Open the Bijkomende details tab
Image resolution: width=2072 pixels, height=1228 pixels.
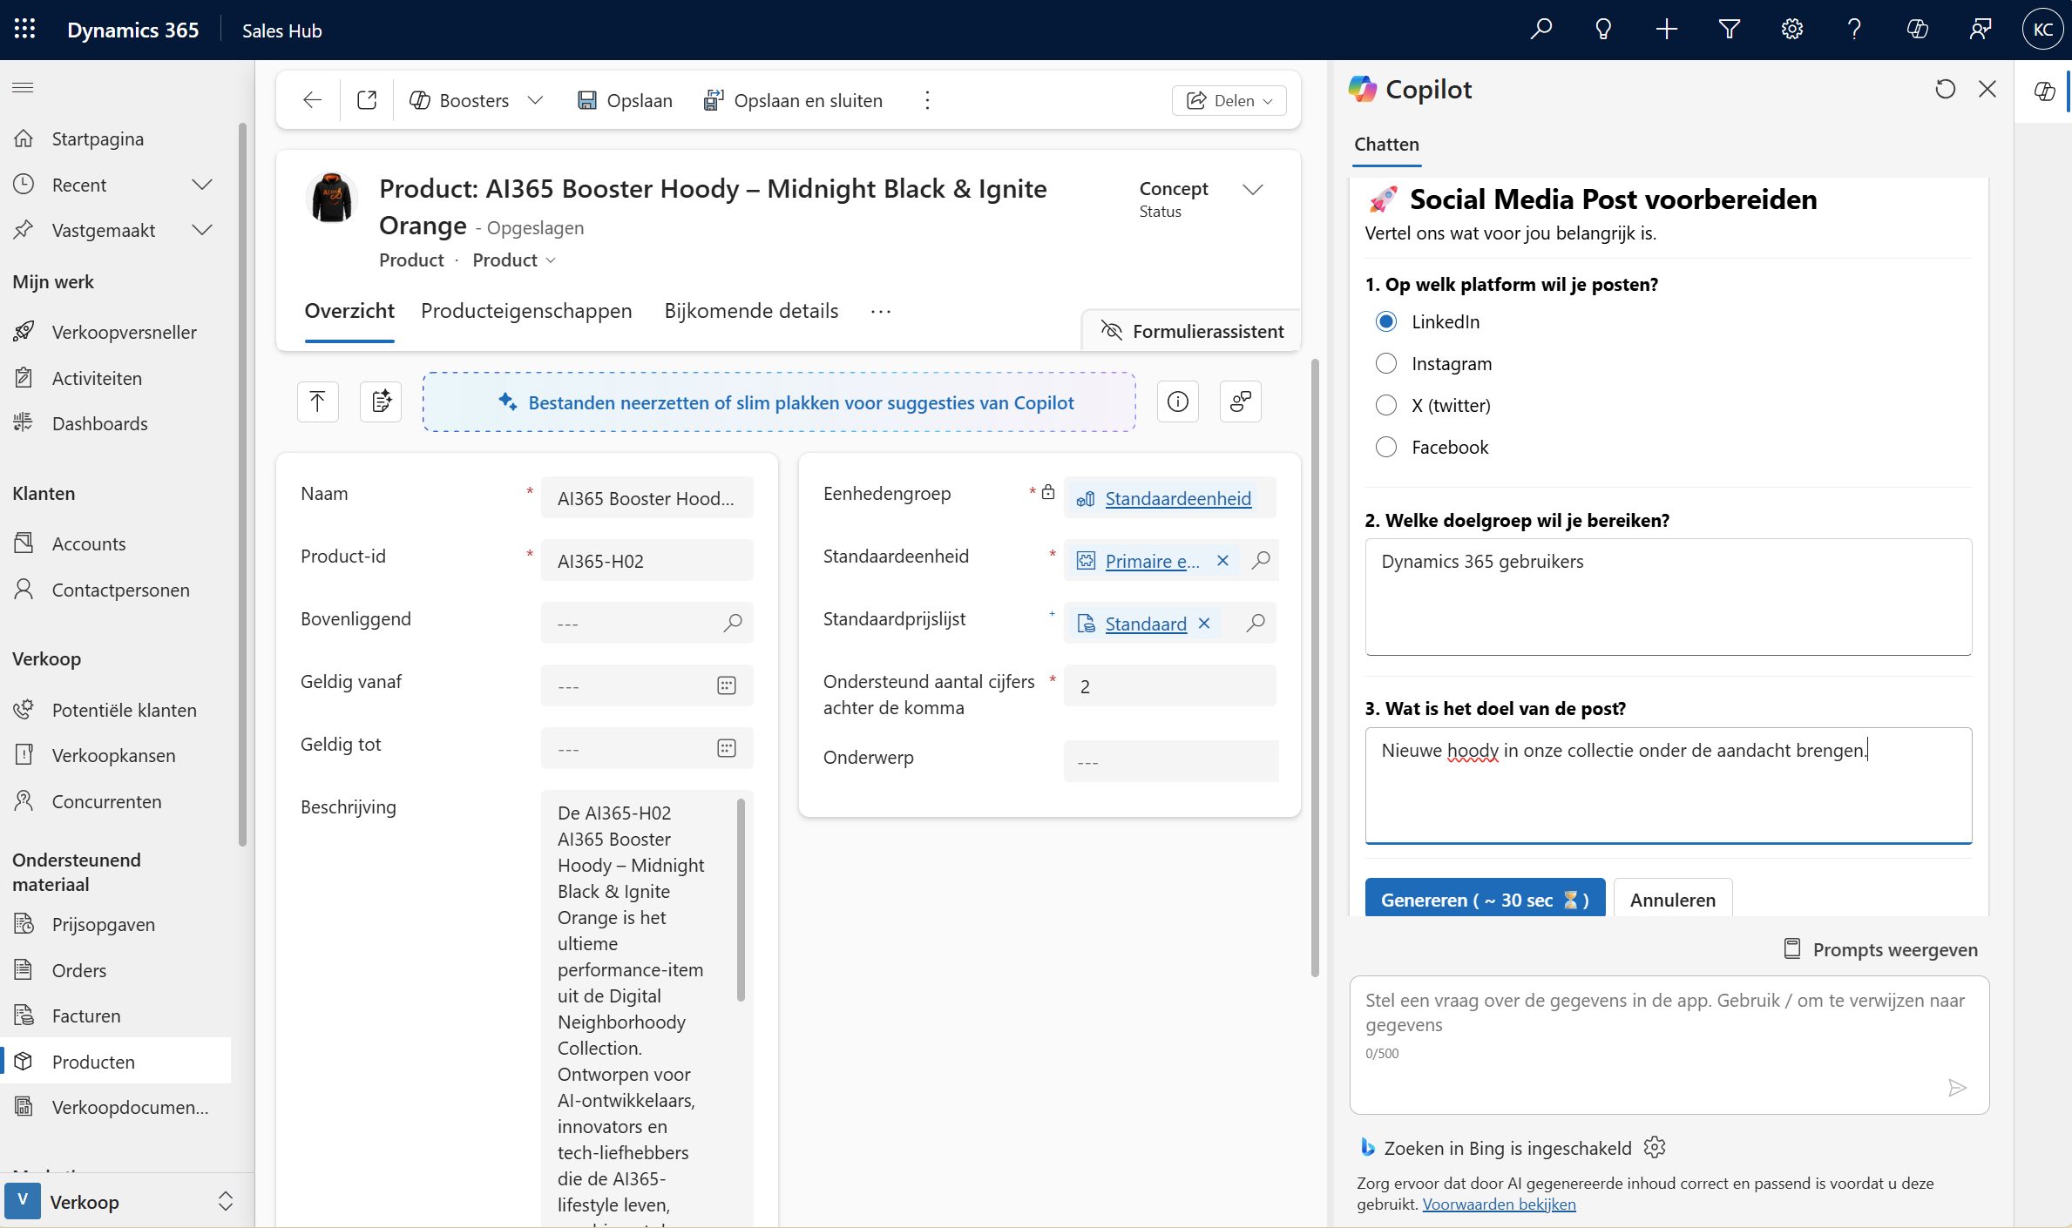coord(750,311)
